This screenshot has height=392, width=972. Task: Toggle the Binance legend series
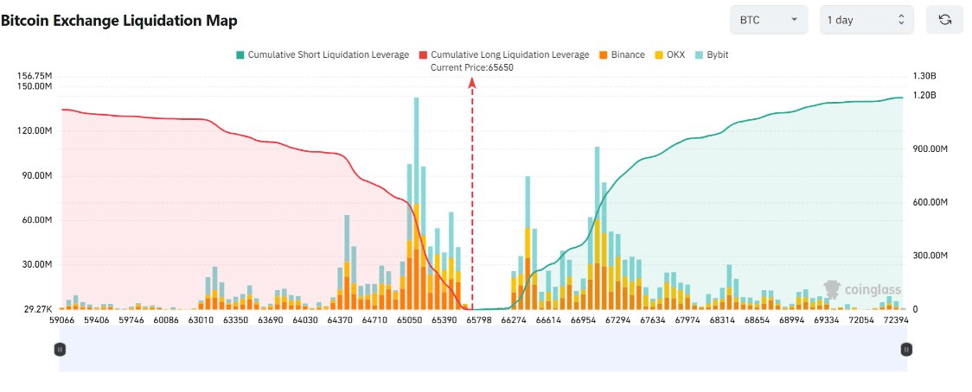point(621,54)
